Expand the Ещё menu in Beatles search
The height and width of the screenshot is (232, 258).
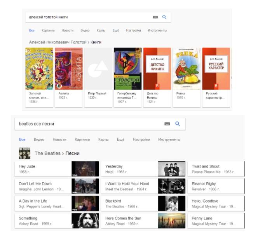tap(120, 140)
